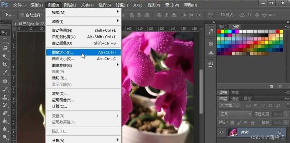This screenshot has height=143, width=290.
Task: Click the align right edges icon
Action: pyautogui.click(x=147, y=15)
